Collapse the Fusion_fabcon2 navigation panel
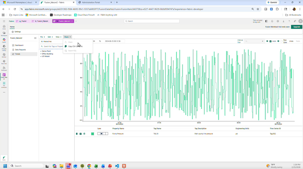 pos(35,38)
